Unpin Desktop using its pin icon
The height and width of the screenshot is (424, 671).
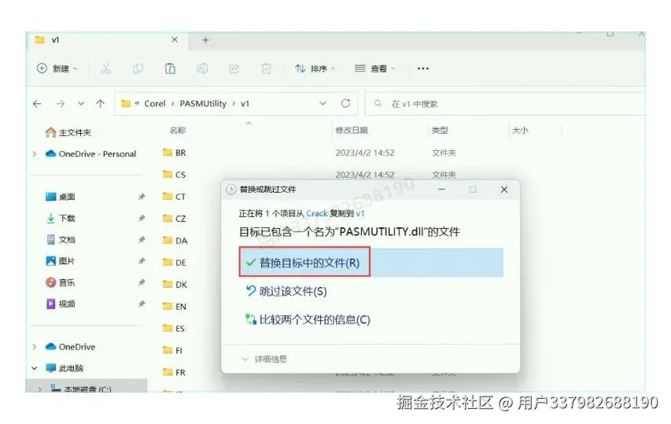click(x=142, y=197)
